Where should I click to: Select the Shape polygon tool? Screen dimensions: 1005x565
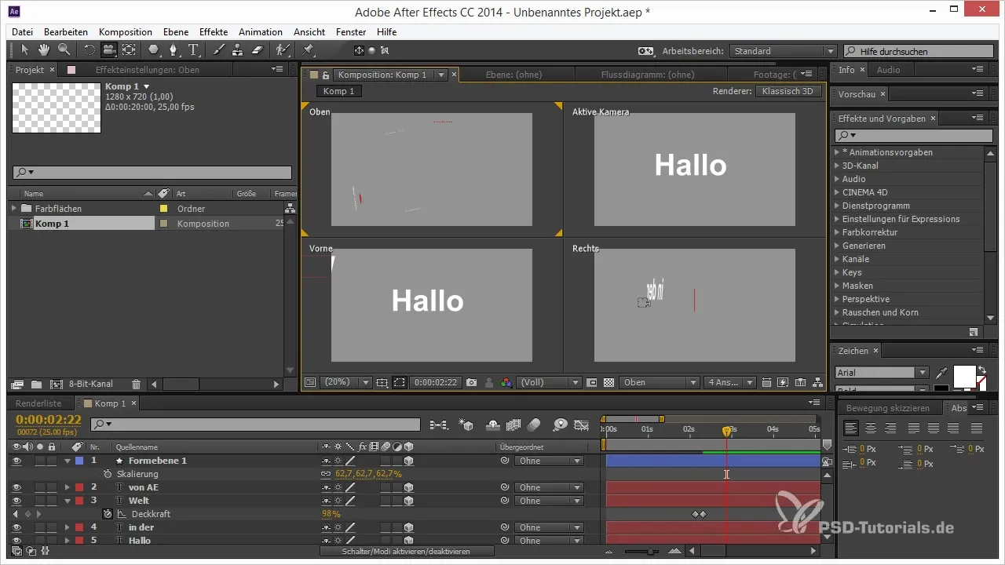(x=154, y=50)
